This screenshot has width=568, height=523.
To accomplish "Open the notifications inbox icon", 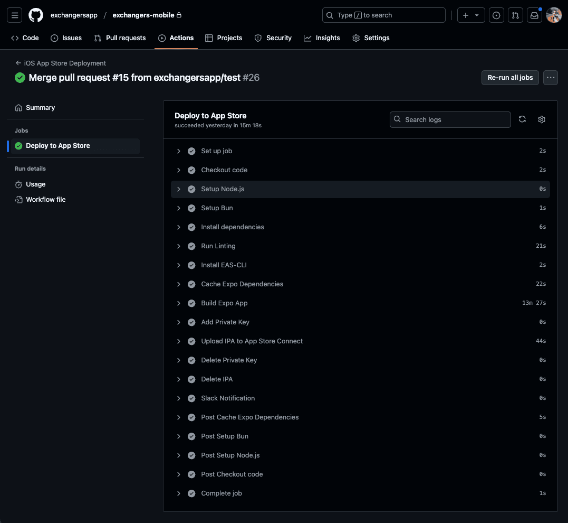I will [x=534, y=15].
